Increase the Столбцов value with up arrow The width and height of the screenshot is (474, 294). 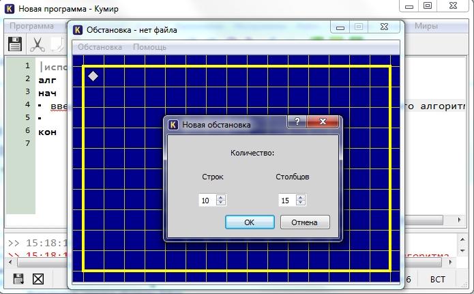coord(301,197)
